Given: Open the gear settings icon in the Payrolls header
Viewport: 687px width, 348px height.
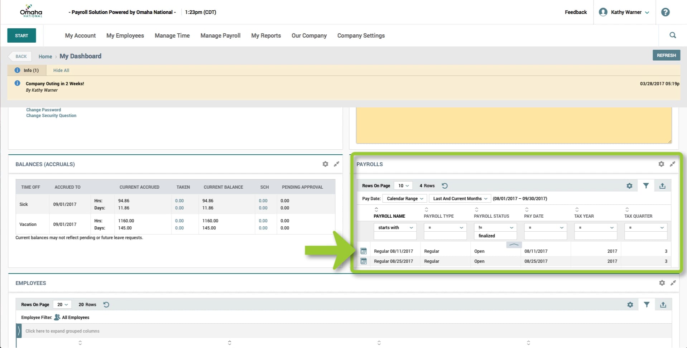Looking at the screenshot, I should (x=661, y=164).
